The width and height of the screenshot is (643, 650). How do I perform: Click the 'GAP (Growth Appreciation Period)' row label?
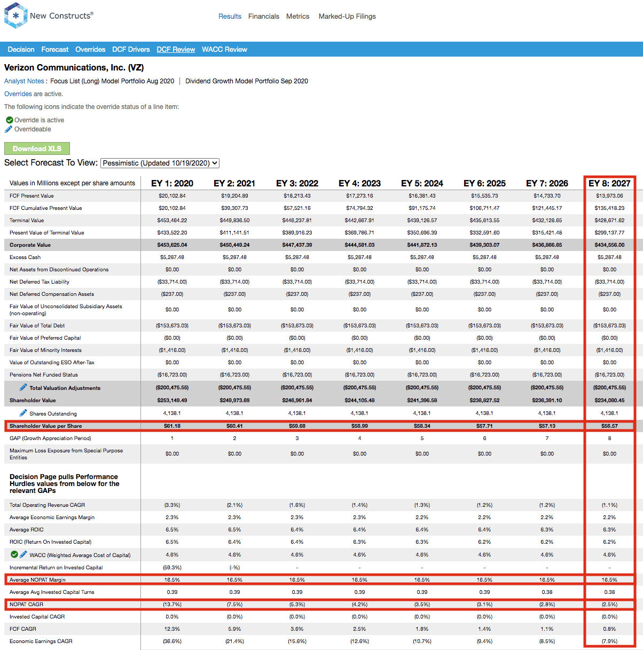pyautogui.click(x=50, y=438)
